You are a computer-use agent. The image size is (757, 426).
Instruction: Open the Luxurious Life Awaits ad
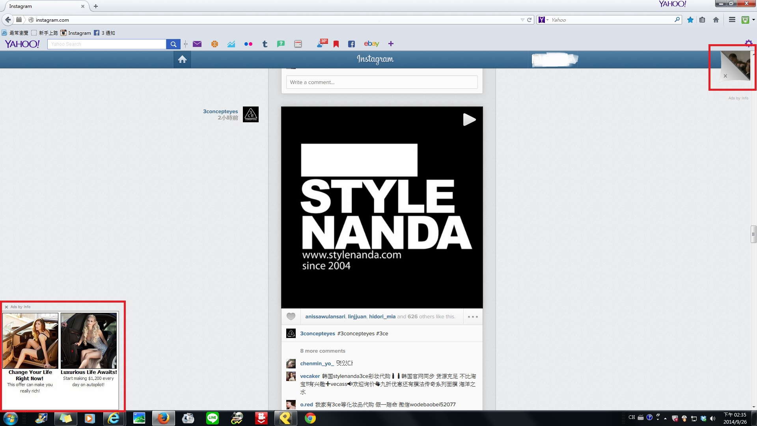coord(89,350)
